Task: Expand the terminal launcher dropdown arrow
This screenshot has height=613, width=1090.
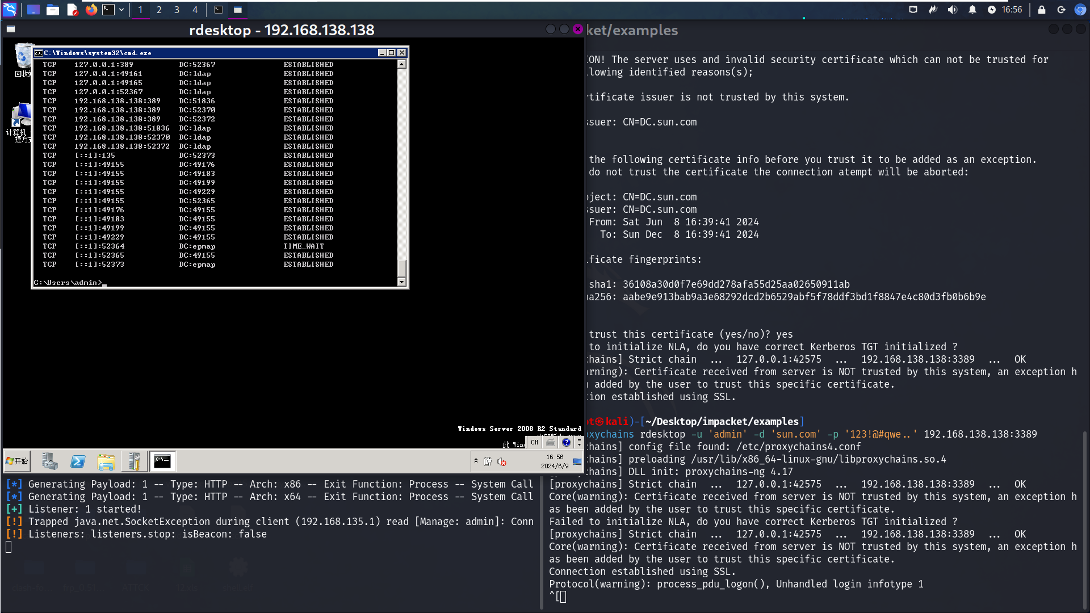Action: point(121,10)
